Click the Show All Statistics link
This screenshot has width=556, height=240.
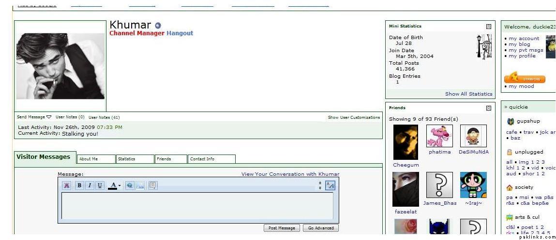468,94
